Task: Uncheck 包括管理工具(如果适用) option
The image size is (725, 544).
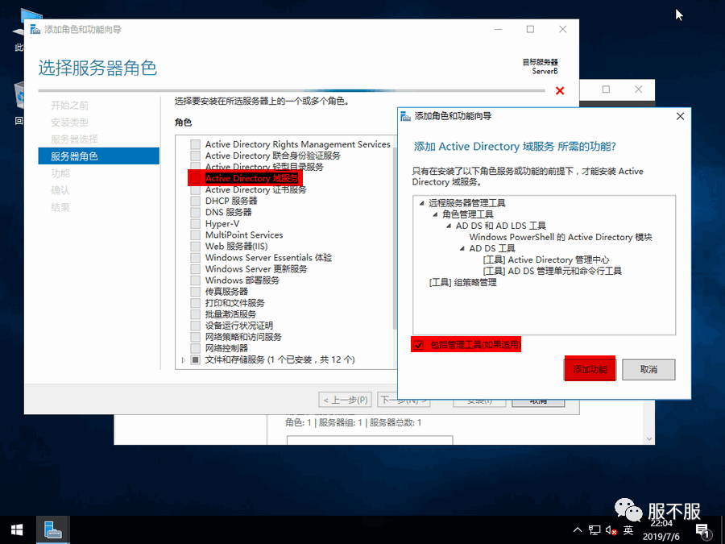Action: 418,345
